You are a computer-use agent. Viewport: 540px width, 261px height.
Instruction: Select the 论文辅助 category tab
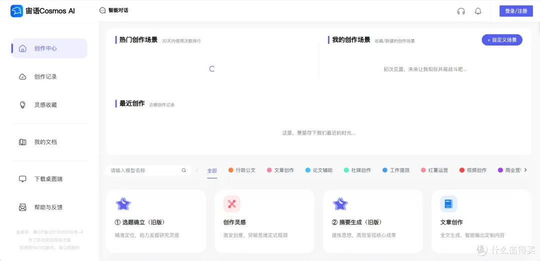tap(319, 170)
